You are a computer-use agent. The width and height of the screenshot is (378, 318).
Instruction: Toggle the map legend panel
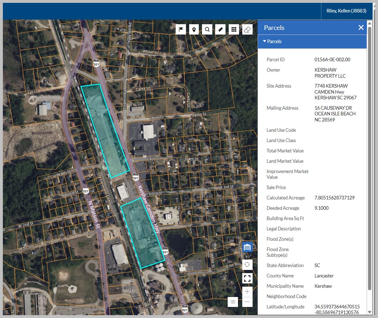(233, 302)
